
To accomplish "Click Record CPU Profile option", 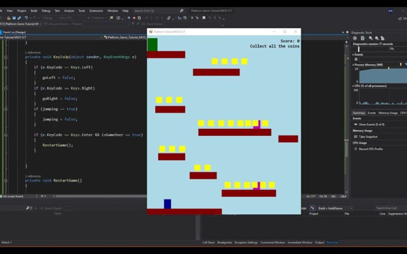I will coord(370,149).
